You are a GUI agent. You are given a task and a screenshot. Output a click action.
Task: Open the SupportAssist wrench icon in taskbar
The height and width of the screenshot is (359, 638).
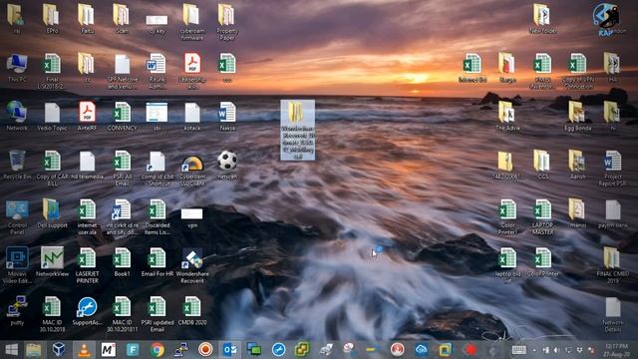279,350
